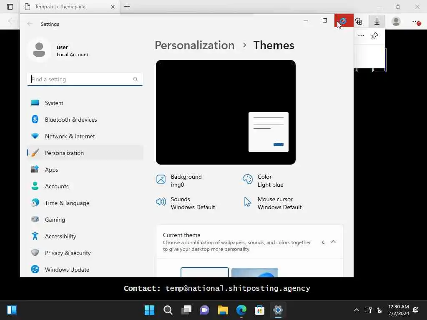
Task: Open Edge Collections icon
Action: [x=359, y=21]
